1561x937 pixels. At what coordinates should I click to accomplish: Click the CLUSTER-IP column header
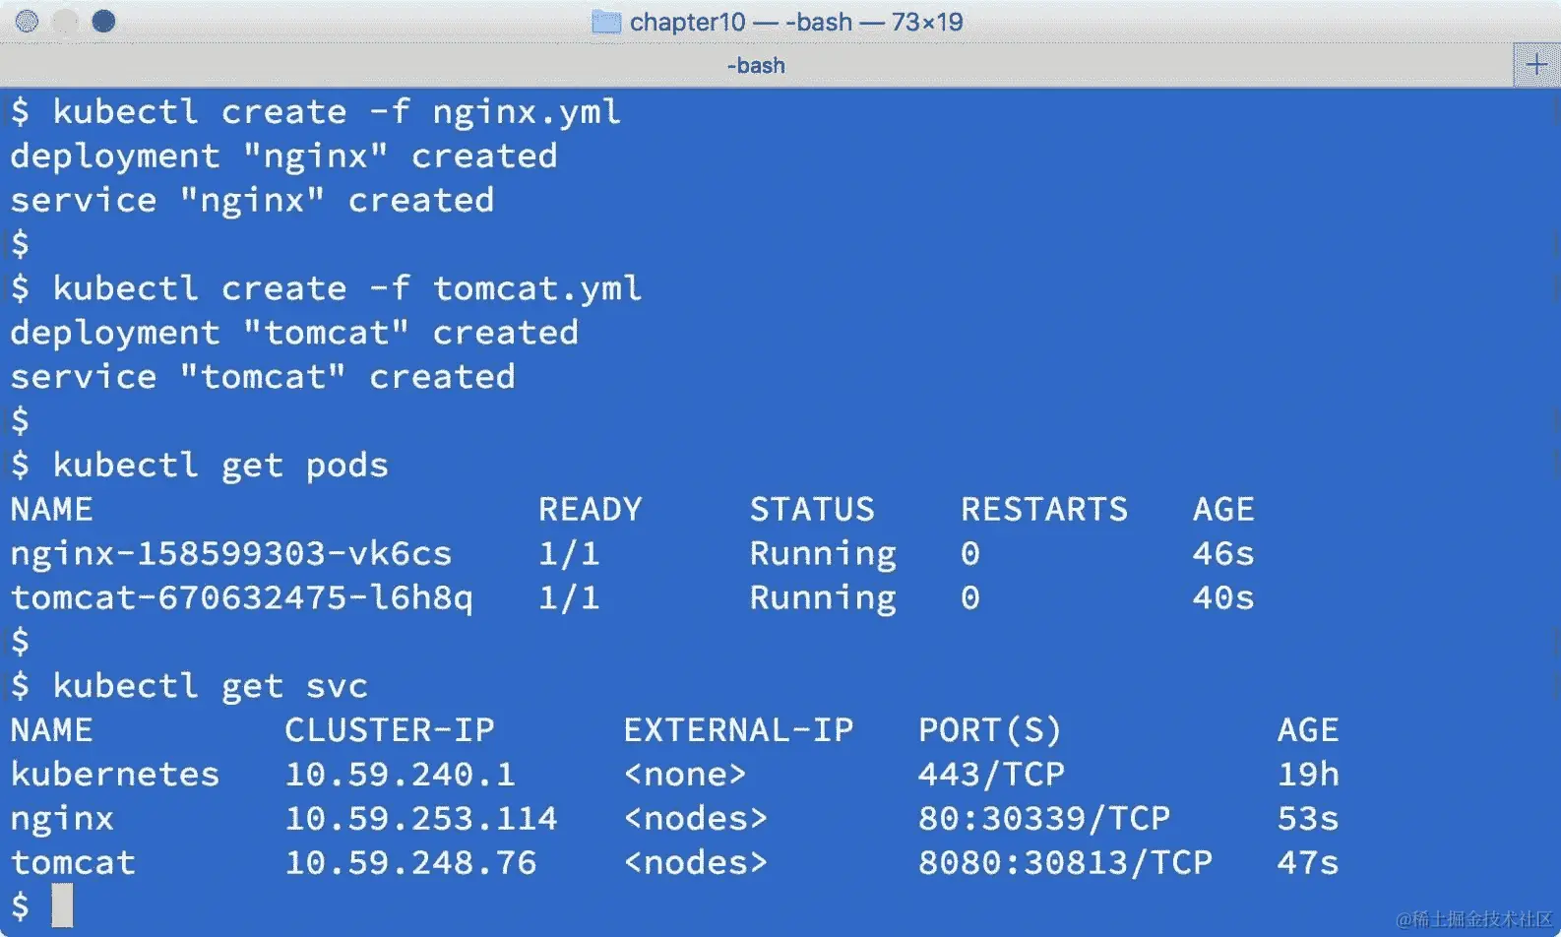pos(390,730)
